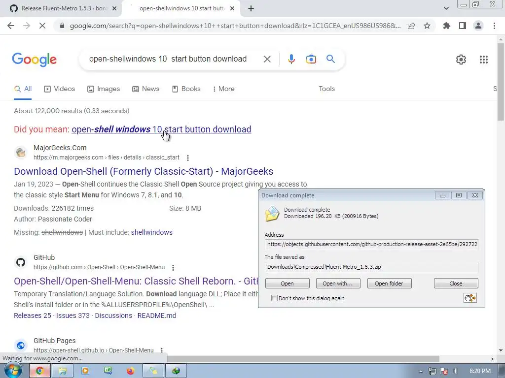Start voice search with microphone

click(291, 59)
